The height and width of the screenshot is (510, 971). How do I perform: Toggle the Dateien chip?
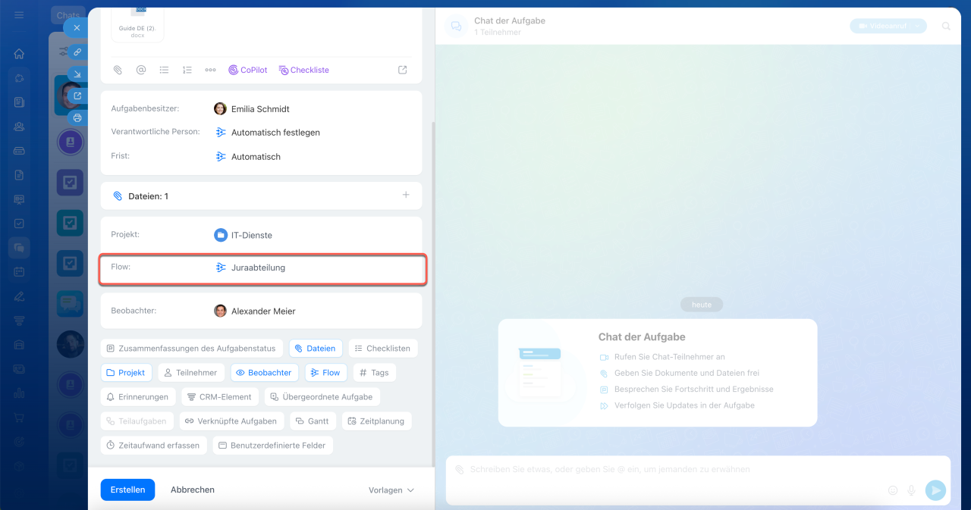[315, 349]
